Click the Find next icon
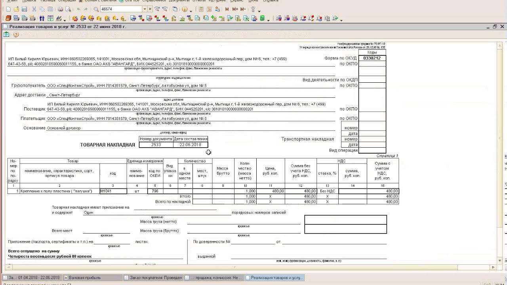Screen dimensions: 507x285 point(157,9)
